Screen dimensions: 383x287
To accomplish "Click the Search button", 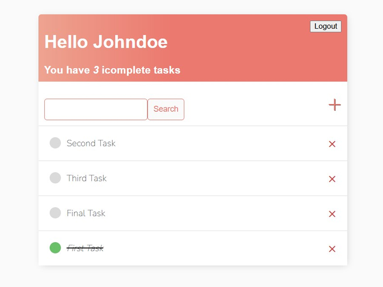I will (x=166, y=109).
